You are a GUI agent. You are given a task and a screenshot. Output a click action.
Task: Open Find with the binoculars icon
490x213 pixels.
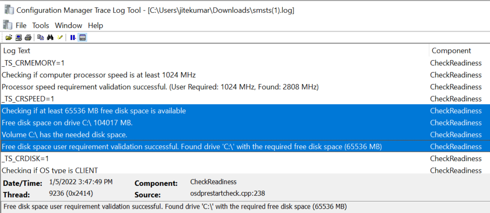[50, 38]
